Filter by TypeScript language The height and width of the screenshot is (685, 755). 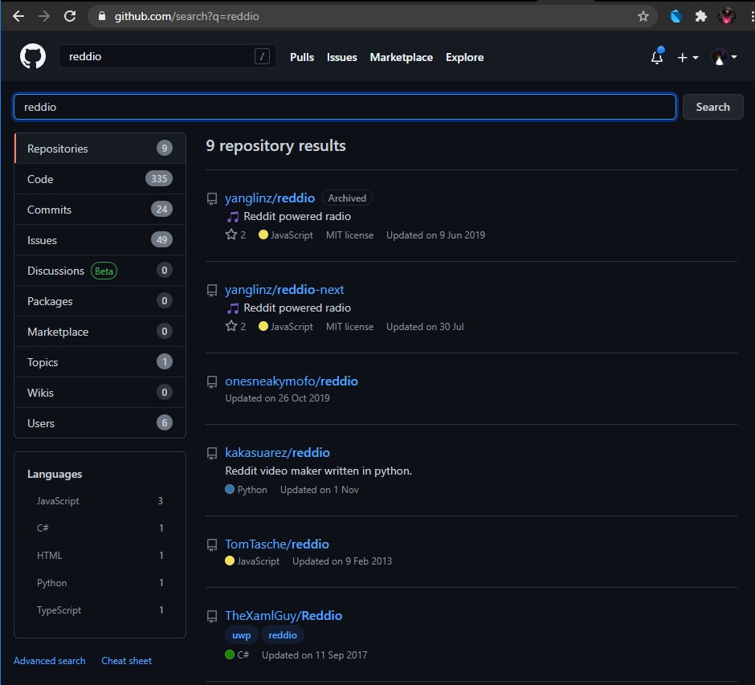coord(100,610)
